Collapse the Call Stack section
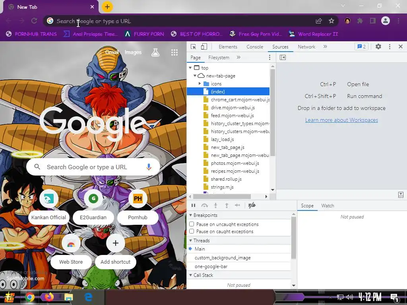The height and width of the screenshot is (305, 407). pos(190,275)
